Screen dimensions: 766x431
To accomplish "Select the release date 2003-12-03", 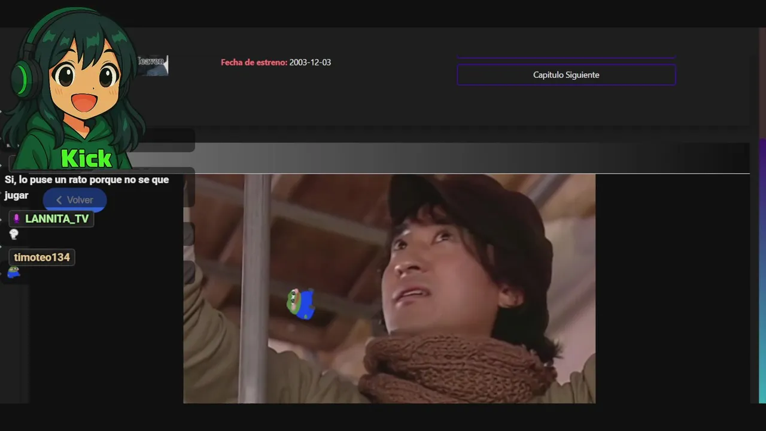I will [x=310, y=62].
